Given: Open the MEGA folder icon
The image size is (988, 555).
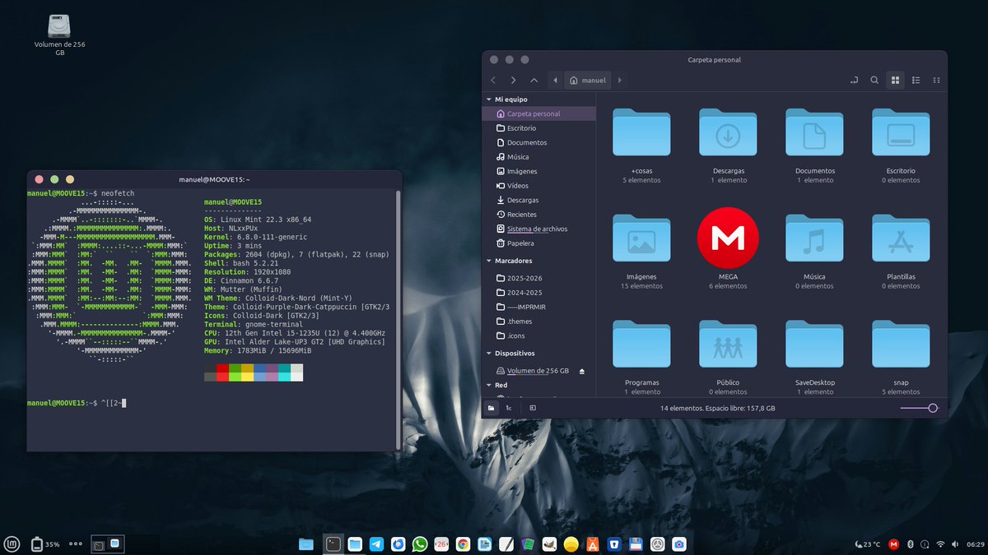Looking at the screenshot, I should click(x=728, y=238).
